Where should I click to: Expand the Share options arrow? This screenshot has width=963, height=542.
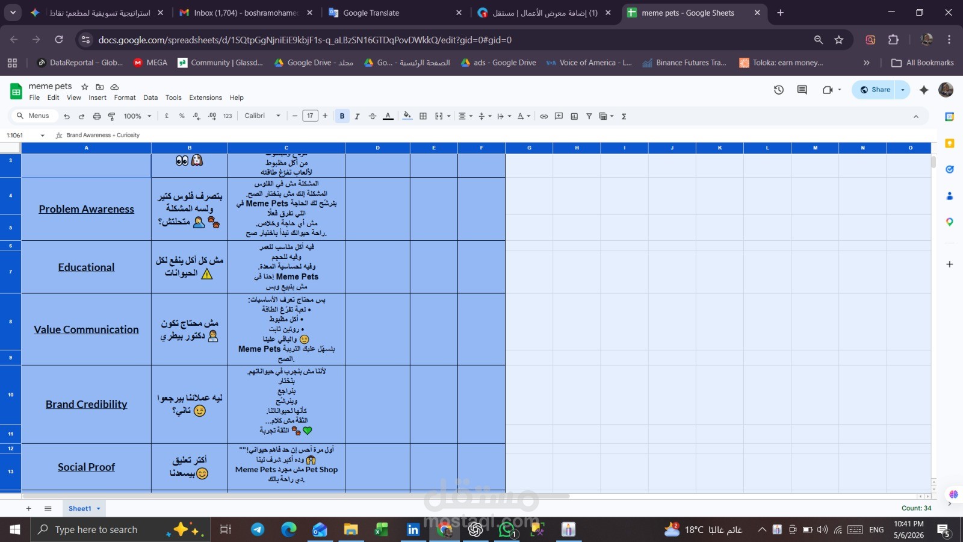coord(902,90)
